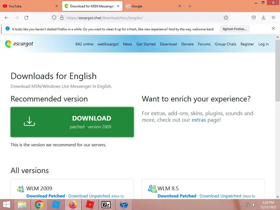Click the WLM 8.5 messenger icon
Image resolution: width=280 pixels, height=210 pixels.
coord(152,189)
